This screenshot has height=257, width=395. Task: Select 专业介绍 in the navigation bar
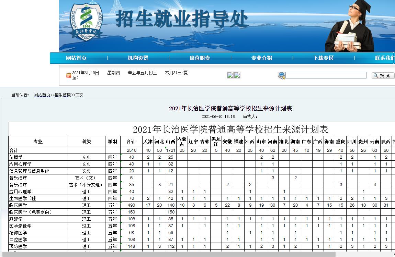[x=262, y=58]
